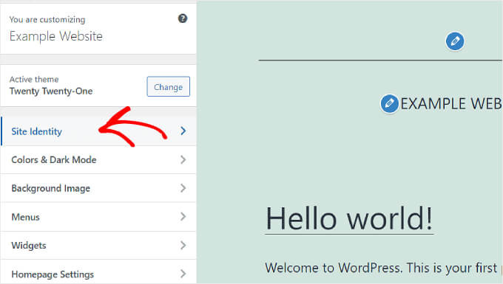
Task: Expand chevron next to Colors & Dark Mode
Action: pos(183,159)
